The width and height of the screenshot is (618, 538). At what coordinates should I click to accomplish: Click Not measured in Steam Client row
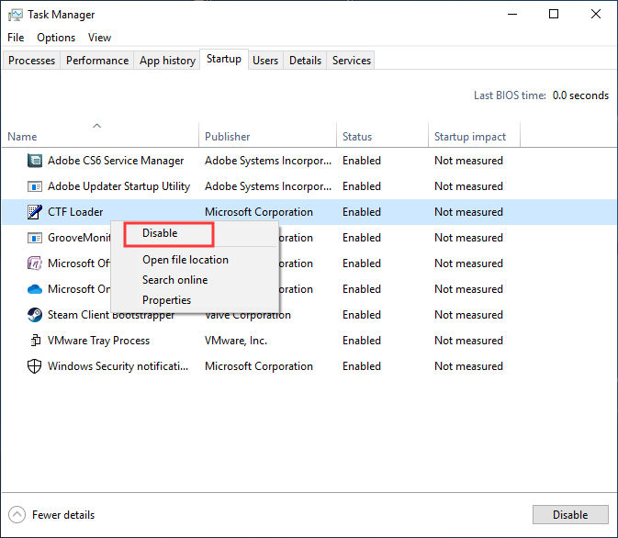click(x=468, y=315)
